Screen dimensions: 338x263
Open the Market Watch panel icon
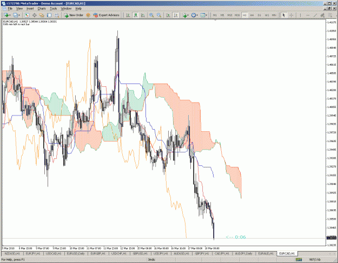[x=26, y=15]
